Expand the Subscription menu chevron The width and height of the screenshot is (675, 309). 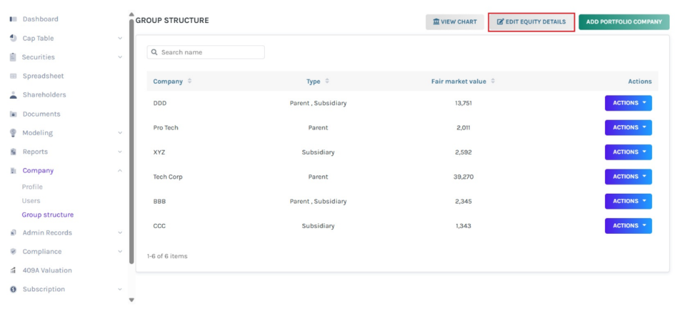point(120,290)
